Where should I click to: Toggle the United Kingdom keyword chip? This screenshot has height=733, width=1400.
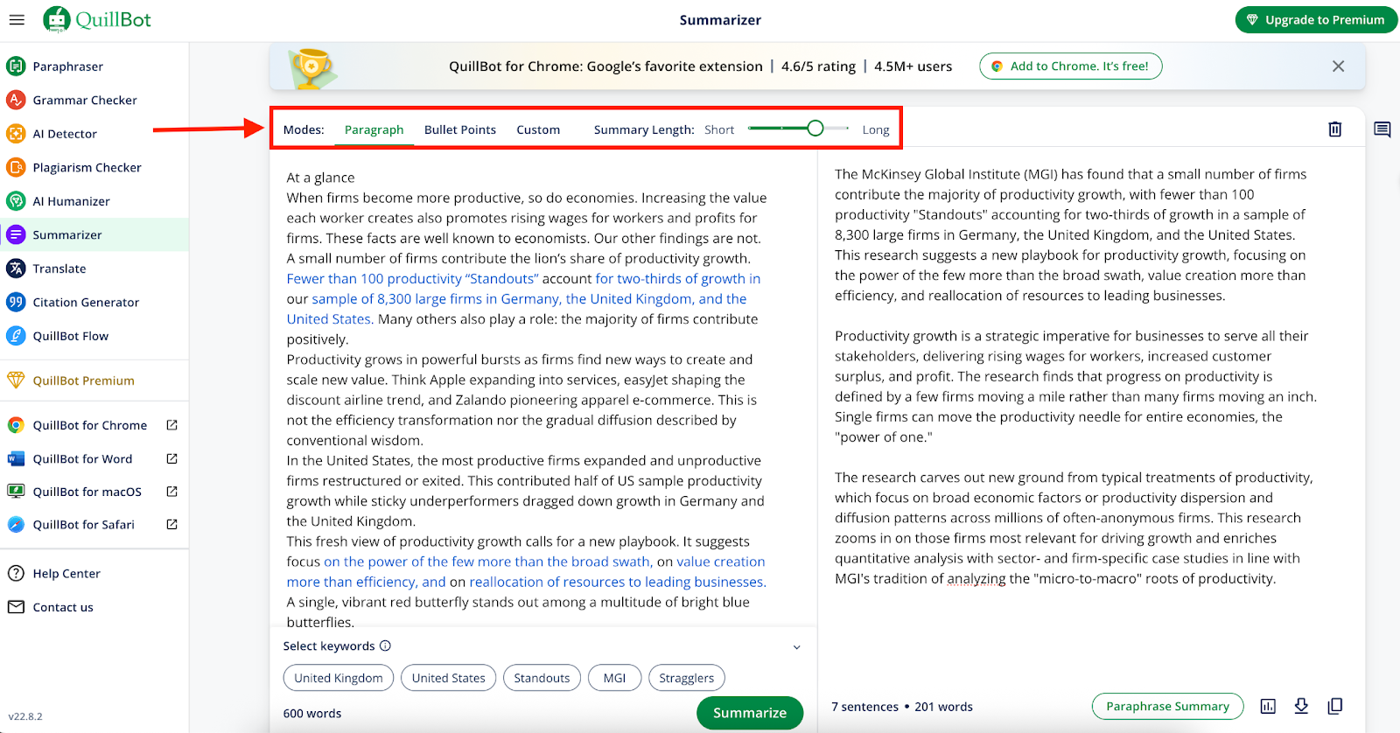pyautogui.click(x=338, y=678)
